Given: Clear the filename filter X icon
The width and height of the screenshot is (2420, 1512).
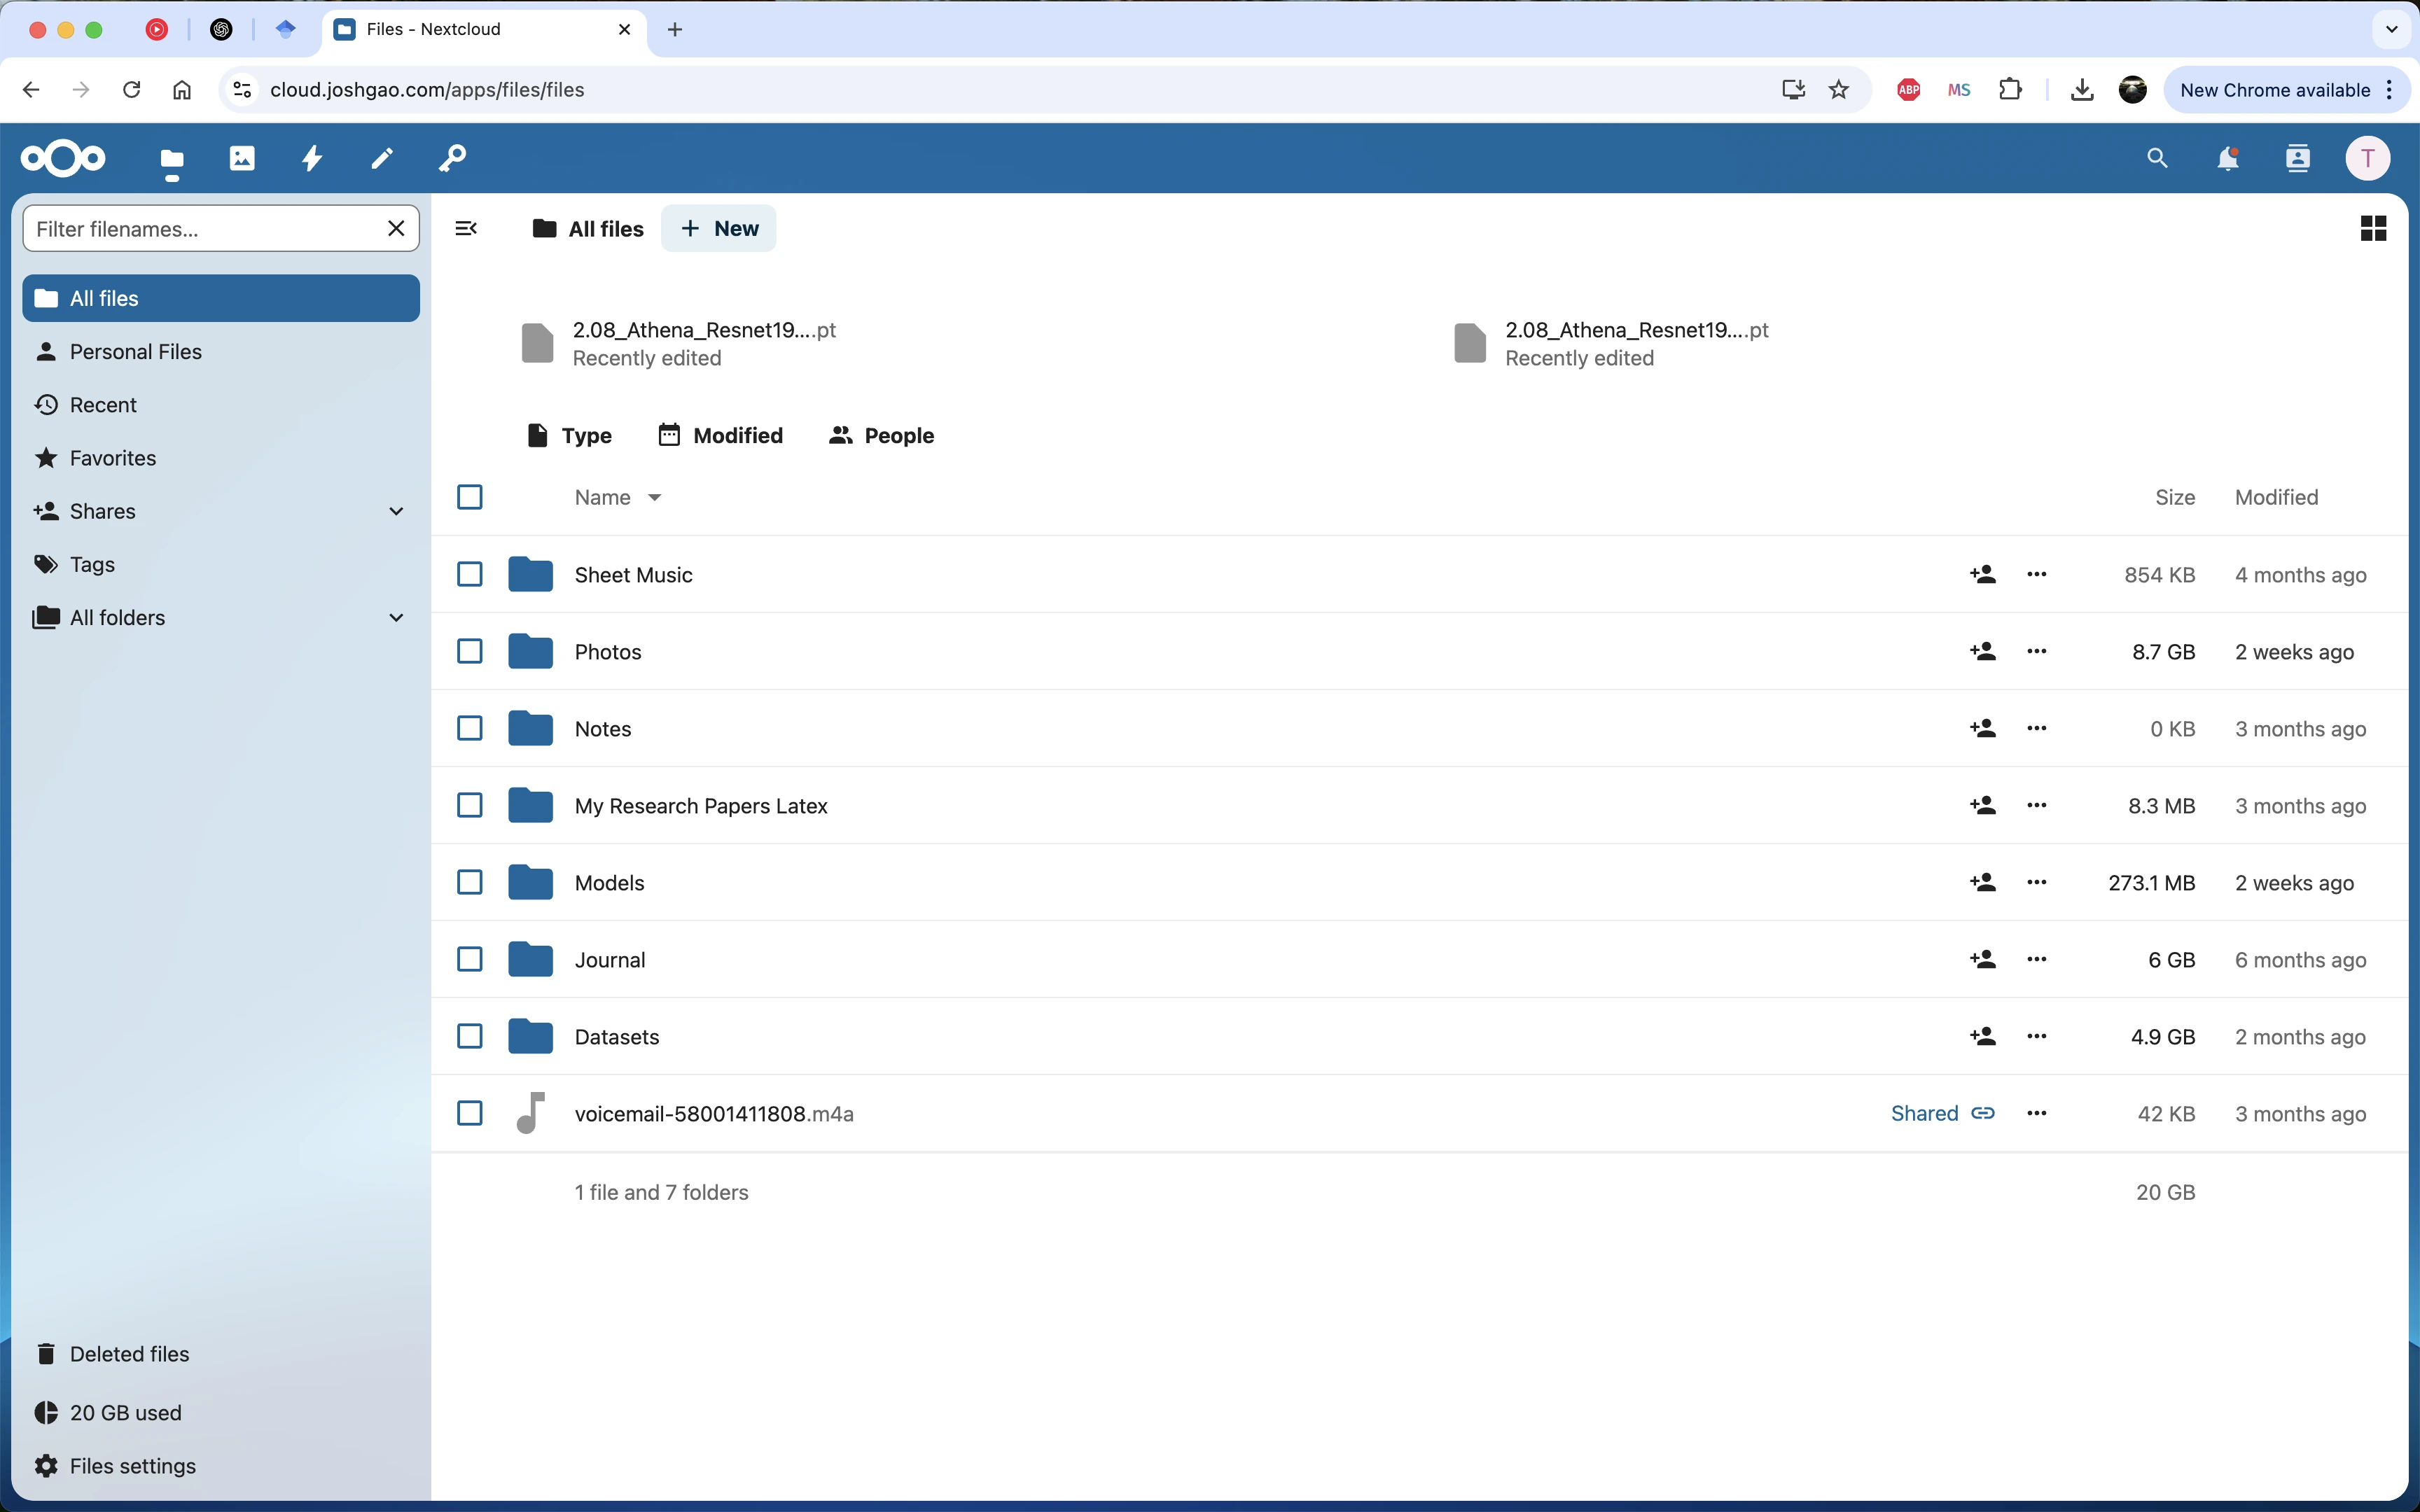Looking at the screenshot, I should [396, 229].
